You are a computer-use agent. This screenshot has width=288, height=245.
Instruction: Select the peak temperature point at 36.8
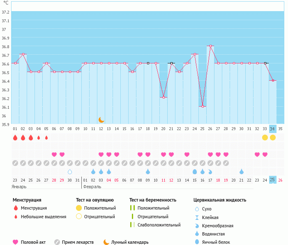point(210,46)
